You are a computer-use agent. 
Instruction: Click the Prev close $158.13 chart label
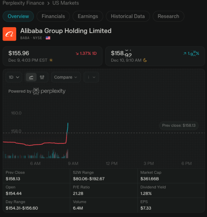point(179,126)
